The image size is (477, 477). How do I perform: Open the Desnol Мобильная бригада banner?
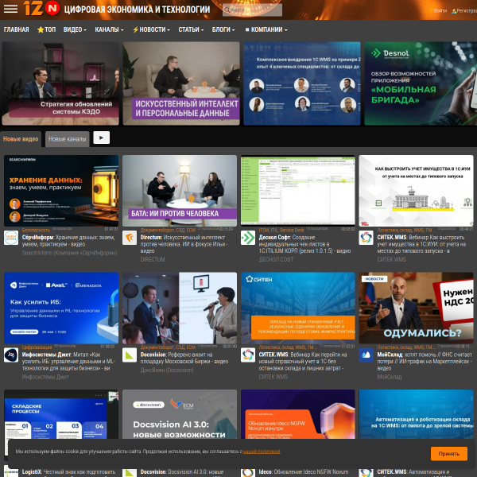(421, 83)
